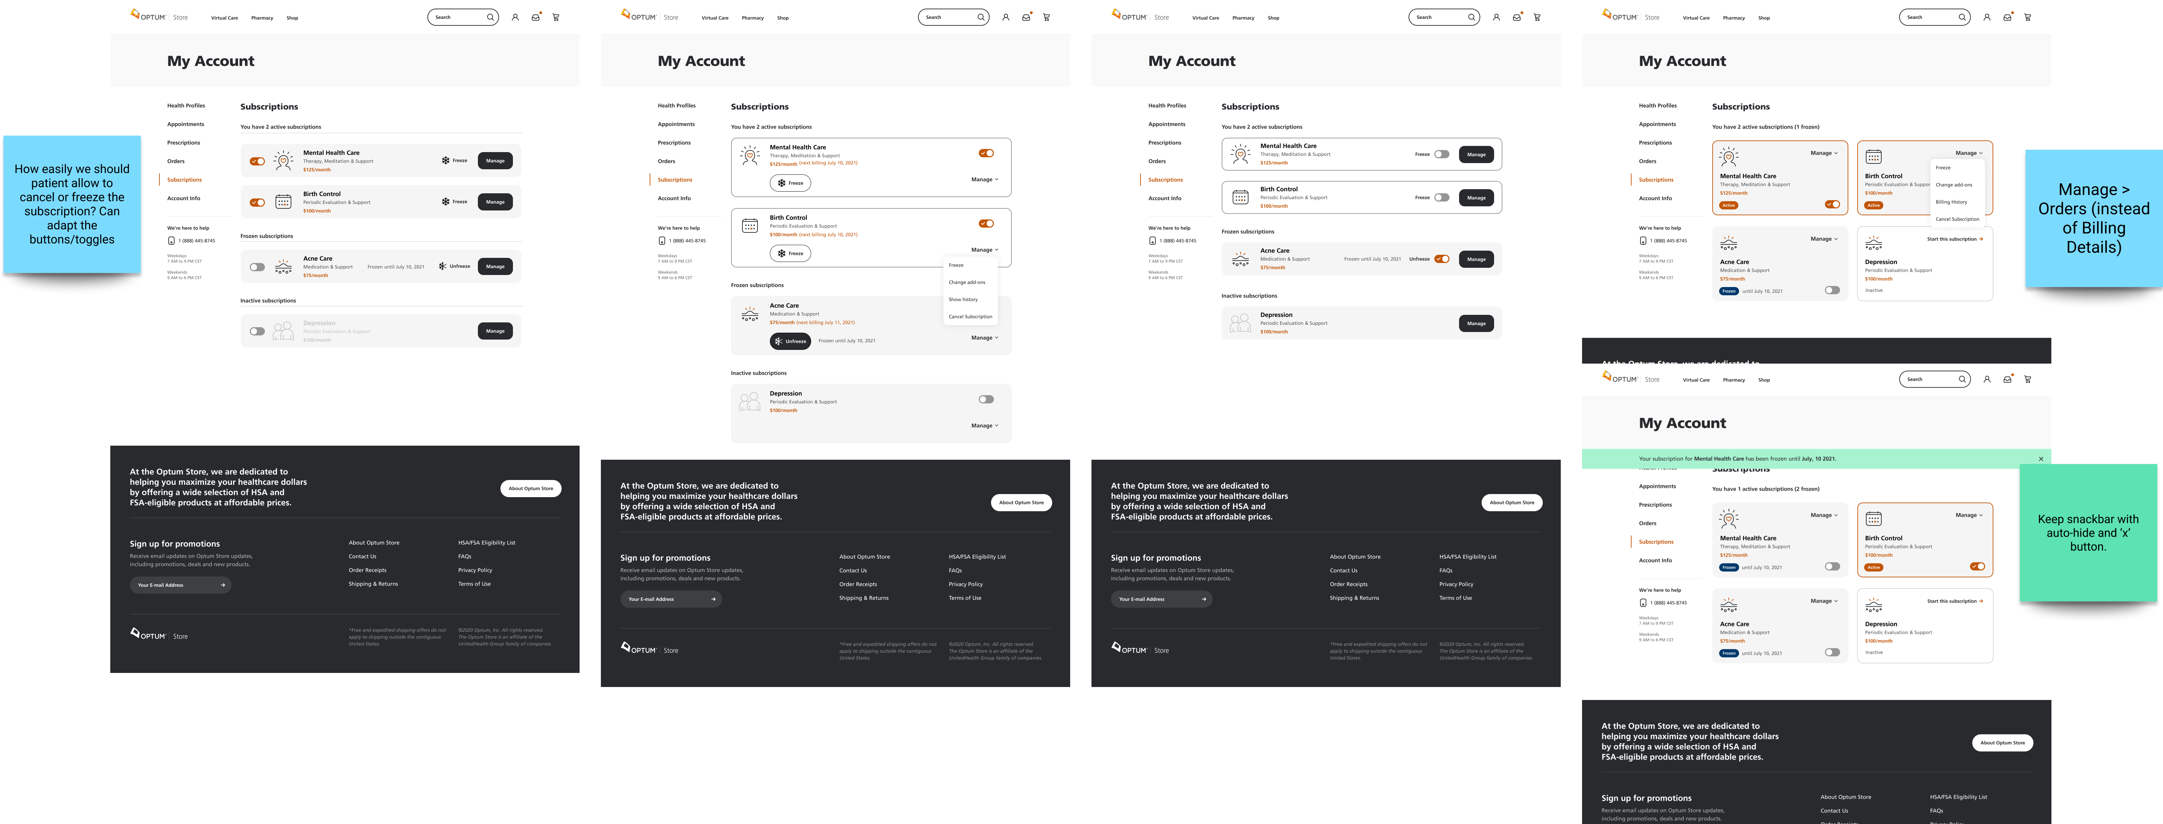2163x824 pixels.
Task: Click the user profile icon
Action: (x=513, y=16)
